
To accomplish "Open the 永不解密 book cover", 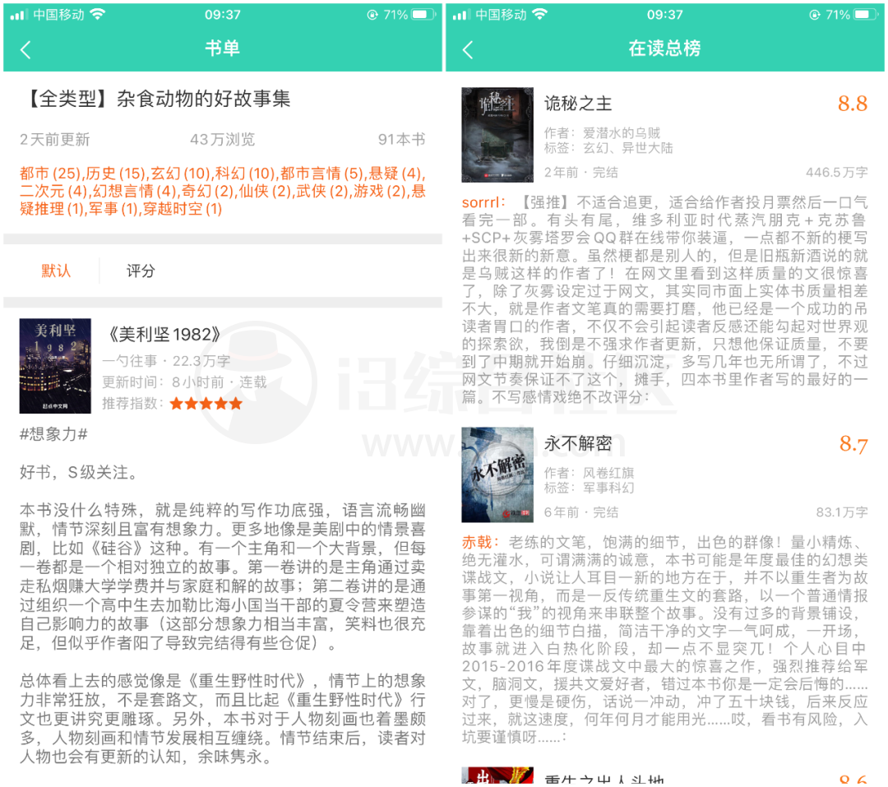I will click(497, 475).
